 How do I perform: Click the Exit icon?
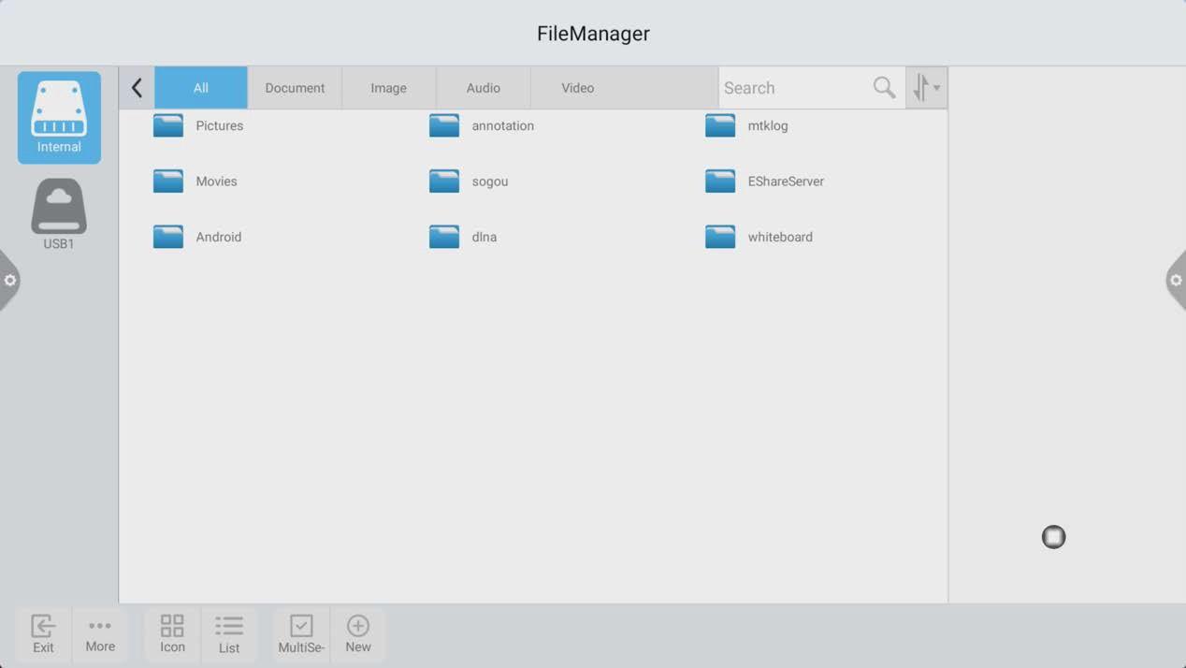[43, 633]
